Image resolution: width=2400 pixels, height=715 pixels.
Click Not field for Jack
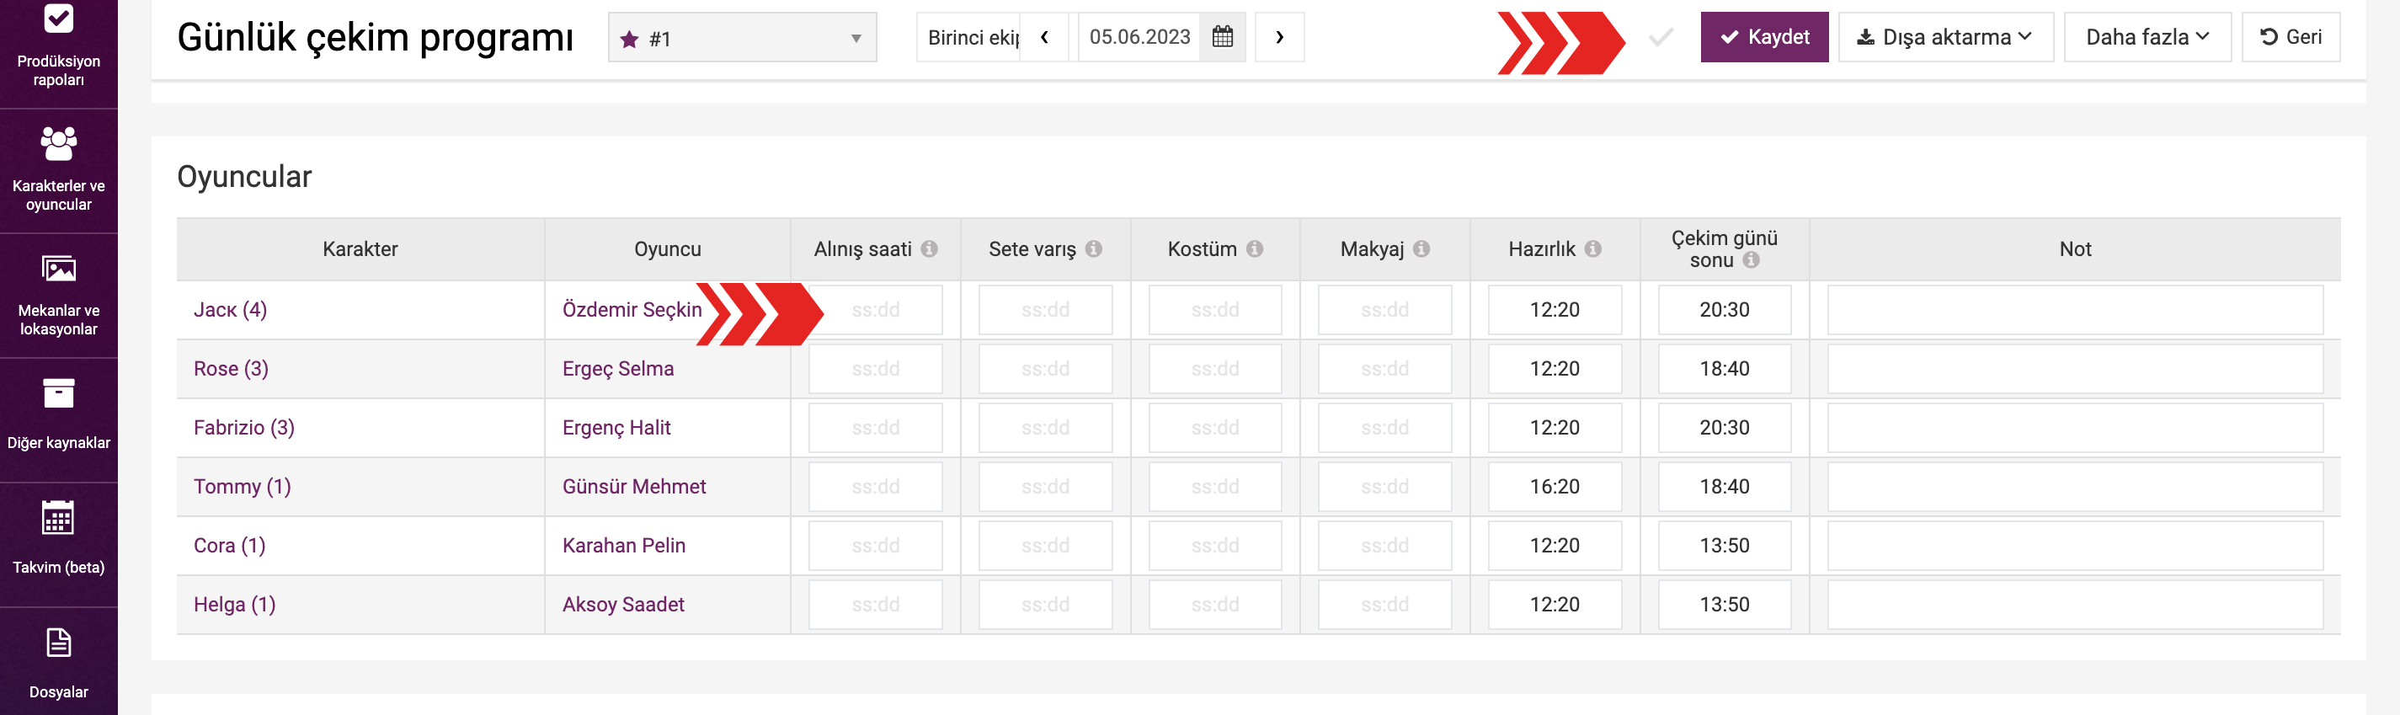pos(2075,309)
